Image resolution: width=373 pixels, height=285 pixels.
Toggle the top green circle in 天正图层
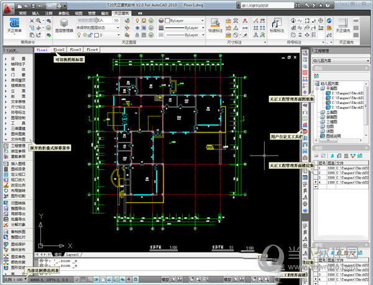click(151, 21)
